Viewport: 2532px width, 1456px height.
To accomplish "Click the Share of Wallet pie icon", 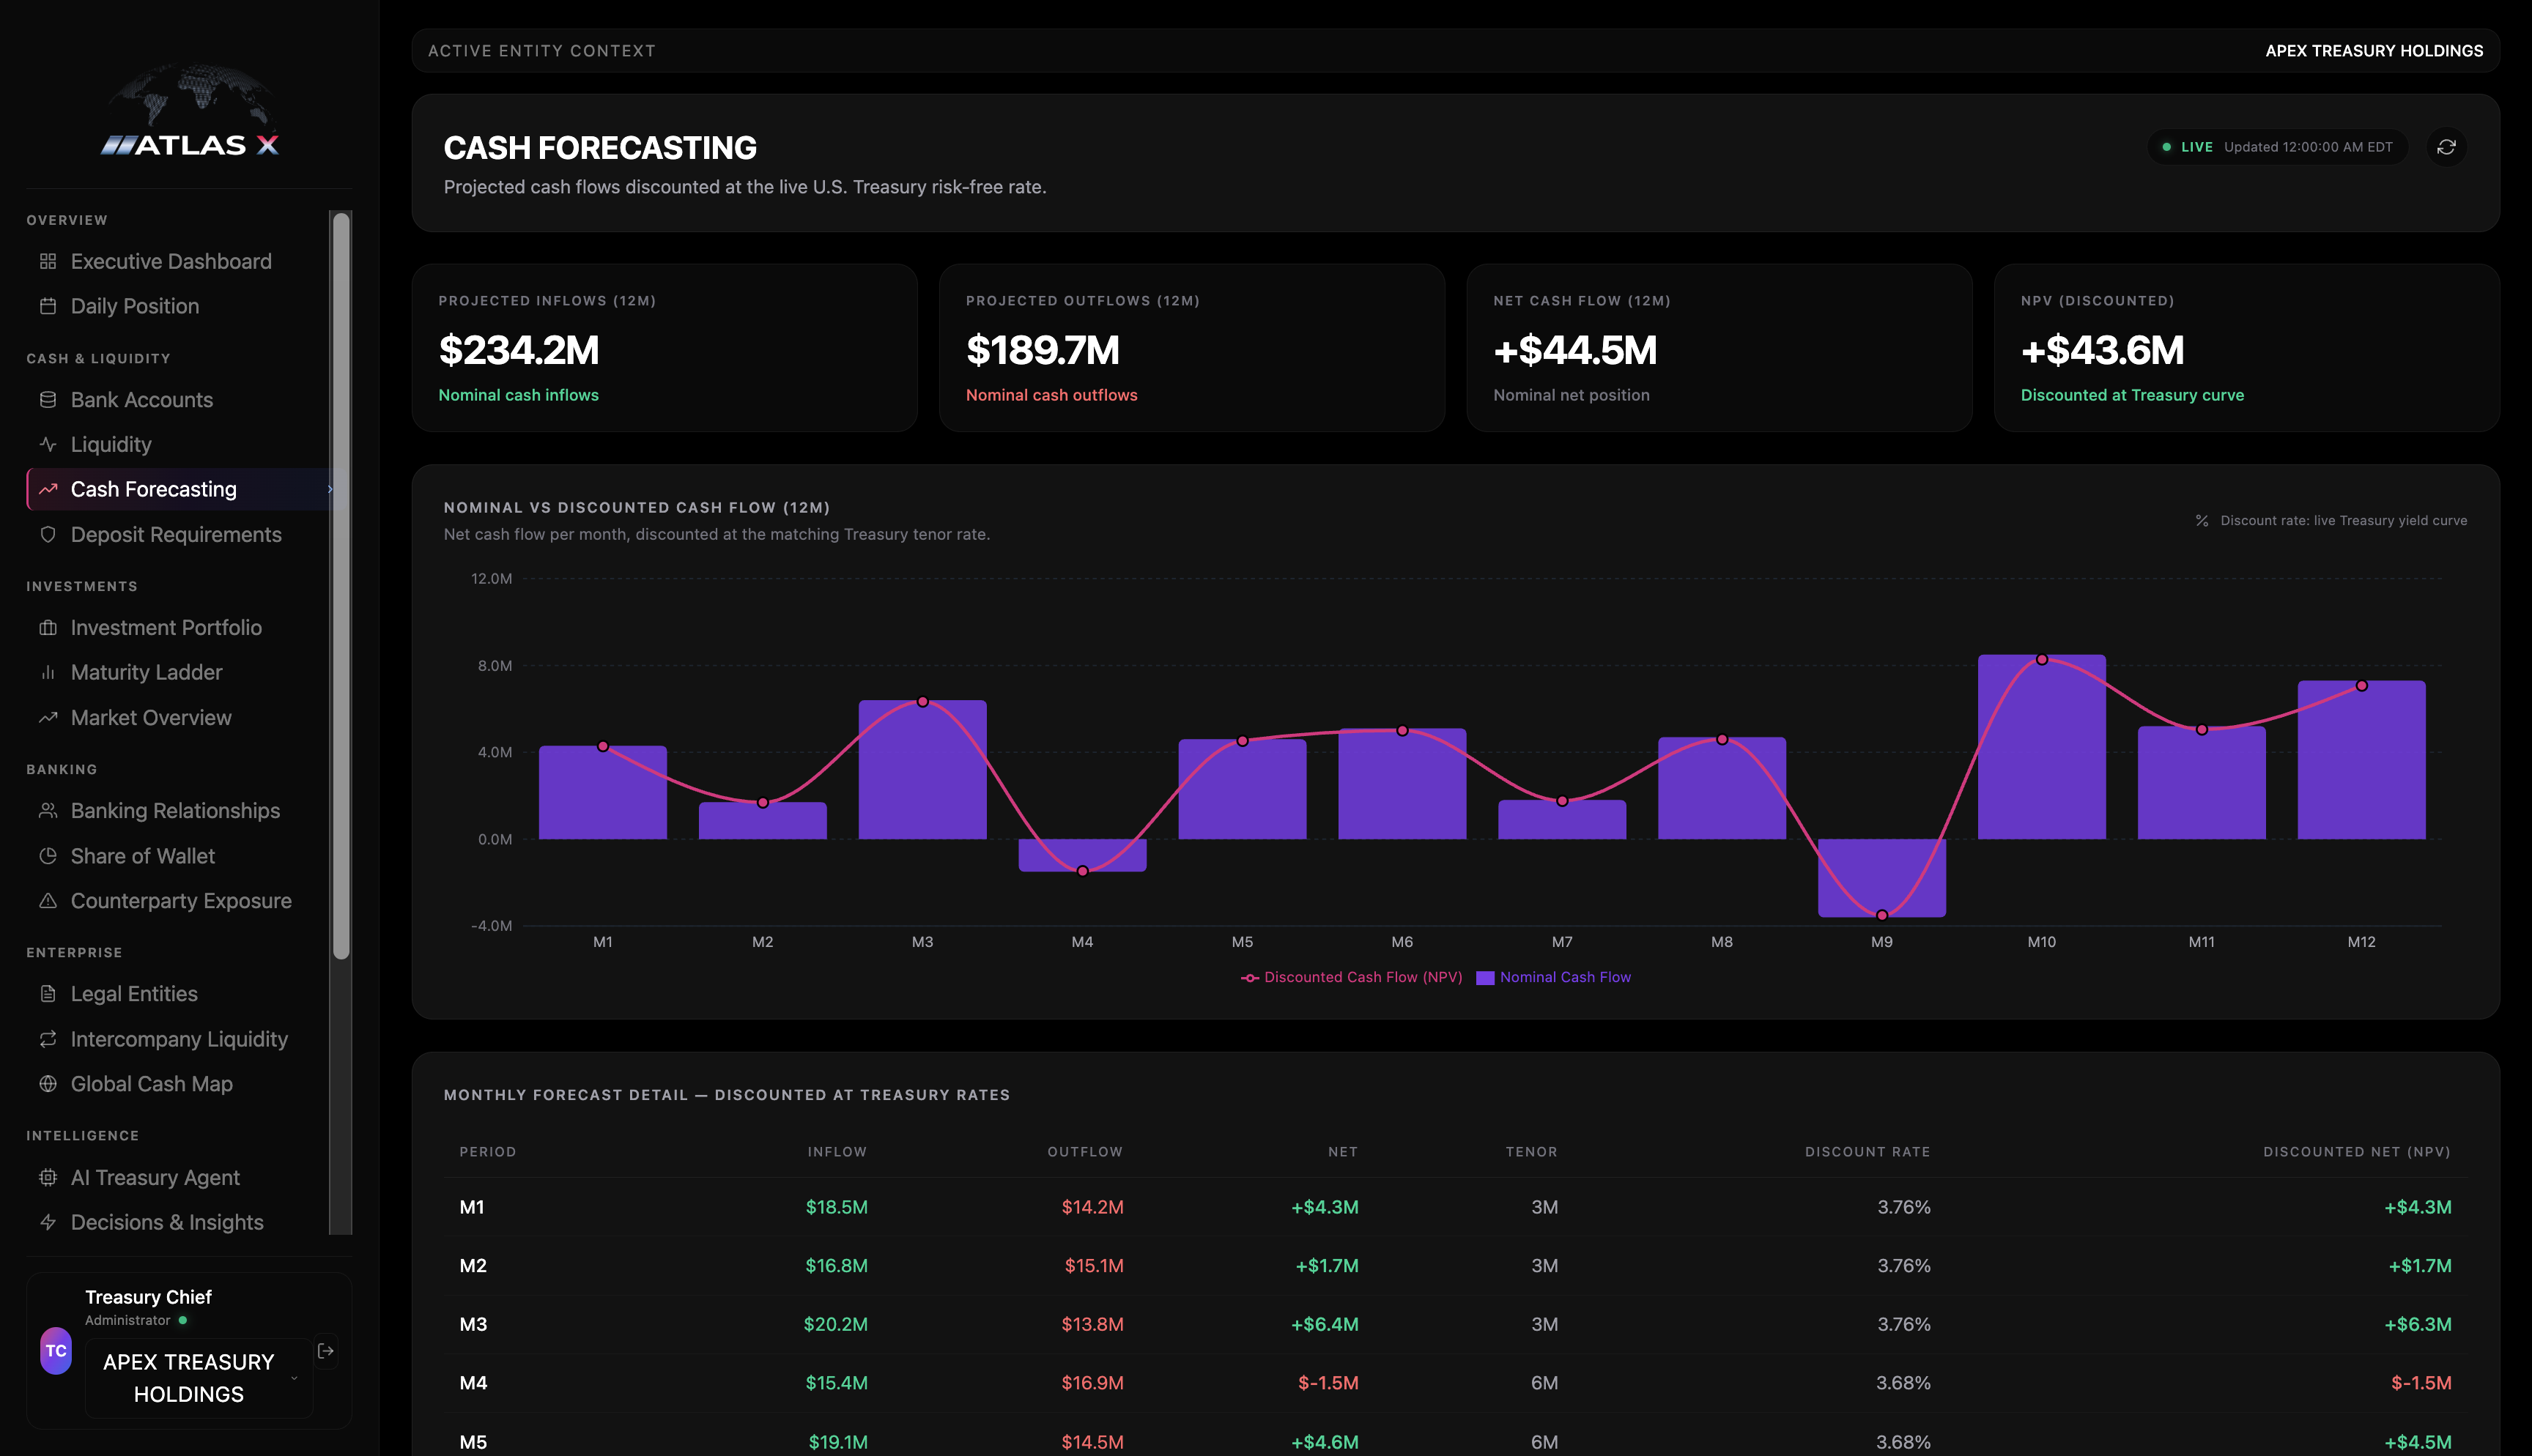I will (x=48, y=856).
